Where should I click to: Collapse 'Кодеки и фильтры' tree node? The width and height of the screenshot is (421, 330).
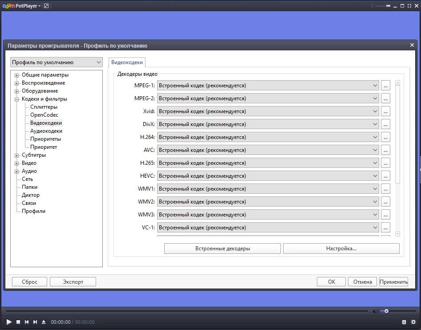click(16, 99)
